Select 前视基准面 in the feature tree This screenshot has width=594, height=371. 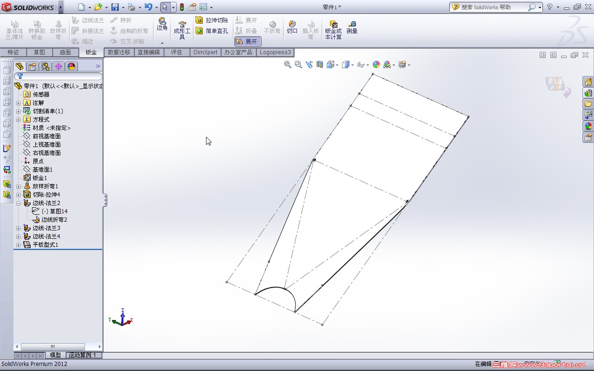[x=46, y=136]
